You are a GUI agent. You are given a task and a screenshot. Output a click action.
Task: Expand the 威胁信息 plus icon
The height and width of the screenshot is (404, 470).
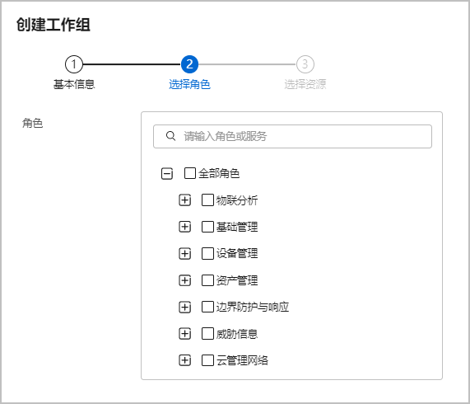tap(184, 333)
